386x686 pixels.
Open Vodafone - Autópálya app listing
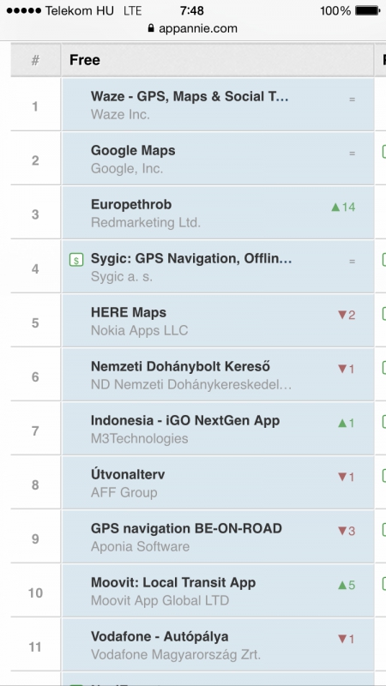[x=160, y=636]
